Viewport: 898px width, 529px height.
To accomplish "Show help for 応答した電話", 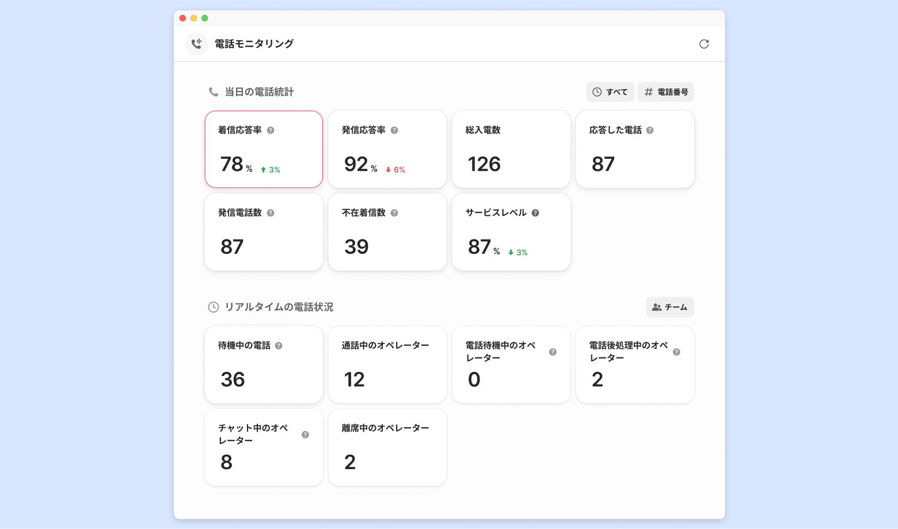I will (x=650, y=131).
